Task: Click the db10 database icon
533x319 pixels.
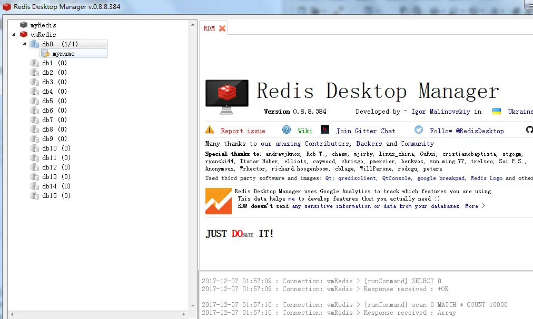Action: [34, 148]
